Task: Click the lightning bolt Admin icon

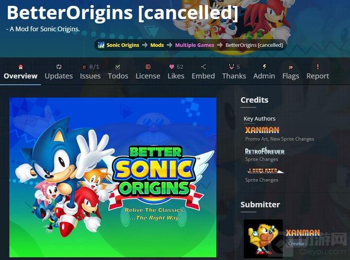Action: (264, 66)
